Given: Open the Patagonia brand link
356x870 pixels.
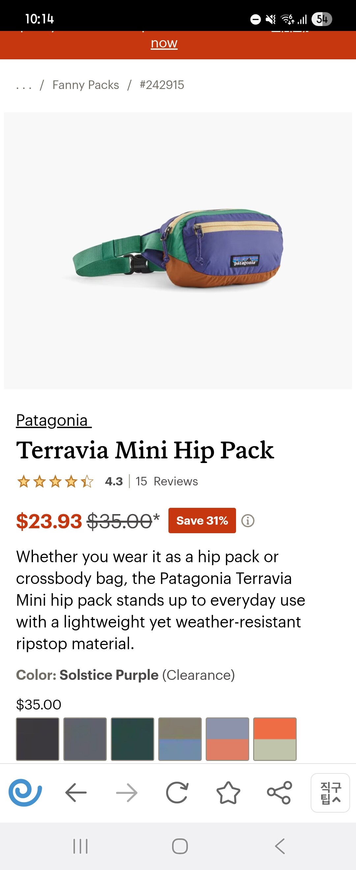Looking at the screenshot, I should [53, 420].
